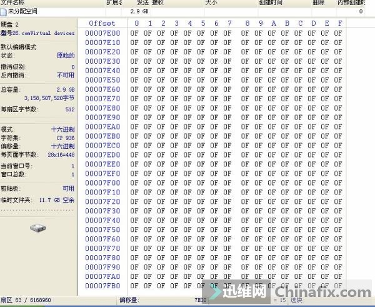
Task: Click the 接收 column header
Action: pos(158,3)
